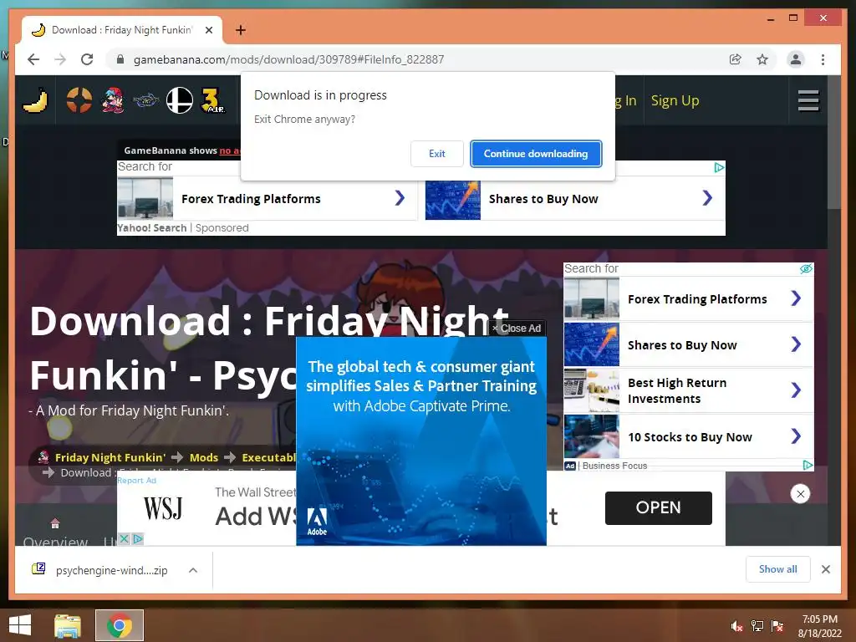Viewport: 856px width, 642px height.
Task: Open the Chrome profile avatar
Action: [796, 59]
